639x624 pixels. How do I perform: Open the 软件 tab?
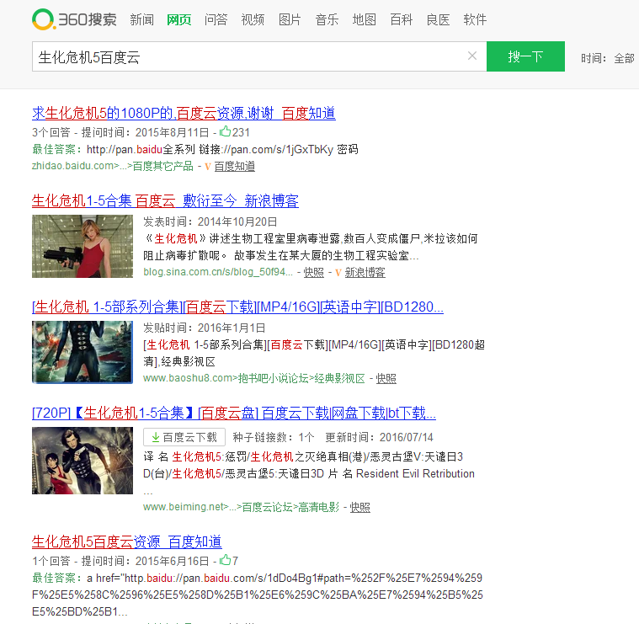pyautogui.click(x=475, y=19)
